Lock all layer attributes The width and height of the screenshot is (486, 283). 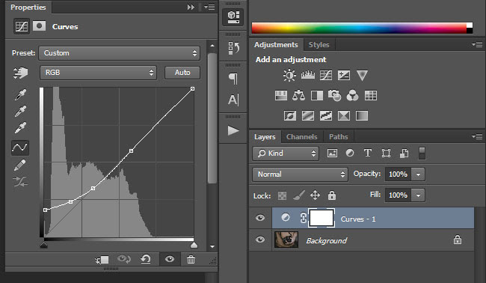click(x=332, y=195)
